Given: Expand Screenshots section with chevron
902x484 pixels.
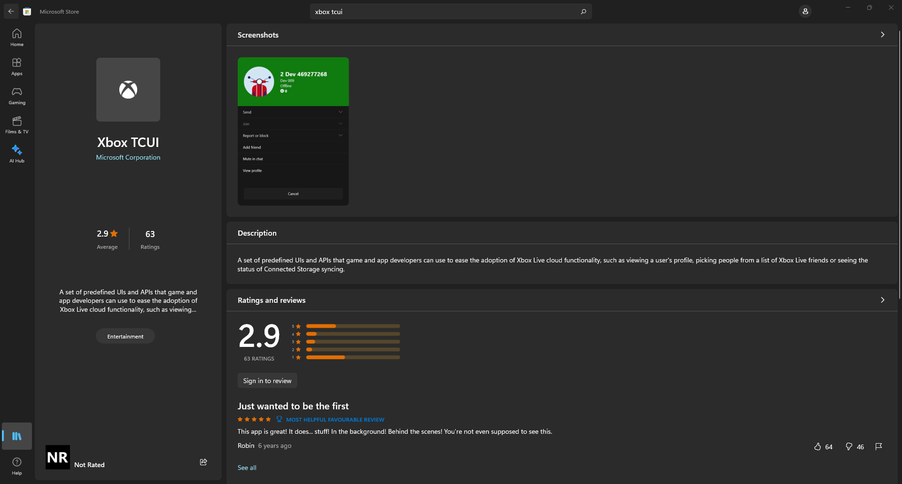Looking at the screenshot, I should (x=883, y=35).
